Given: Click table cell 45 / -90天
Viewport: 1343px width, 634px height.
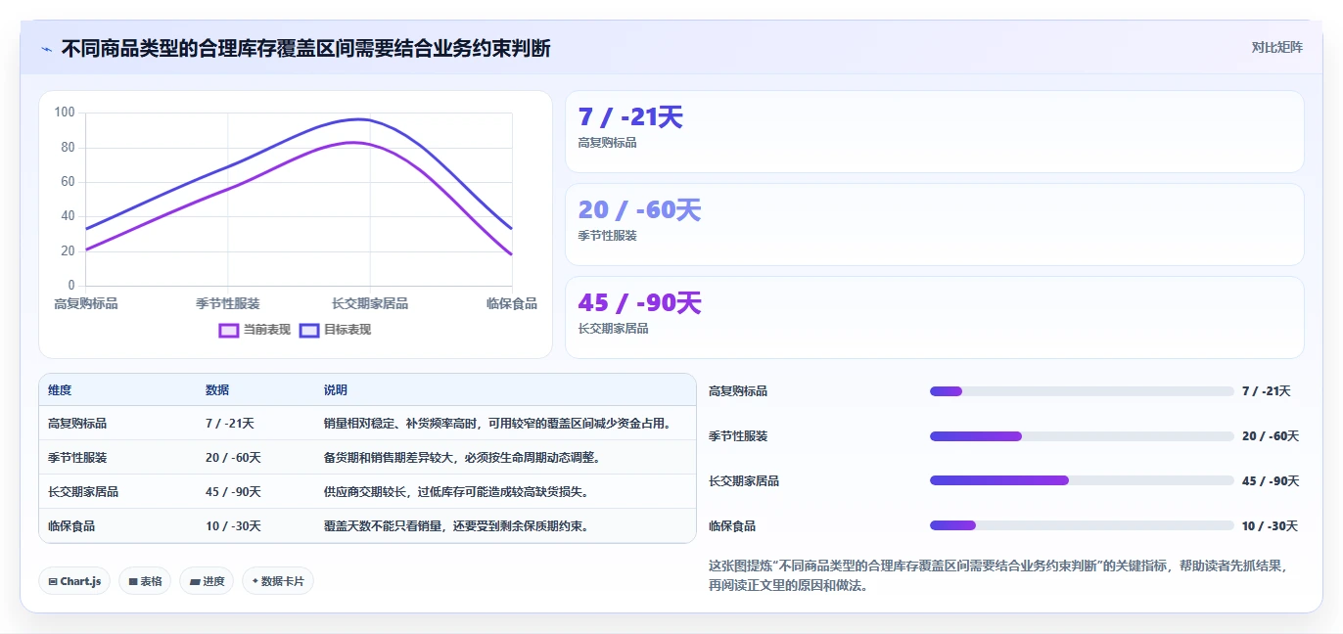Looking at the screenshot, I should [x=233, y=492].
